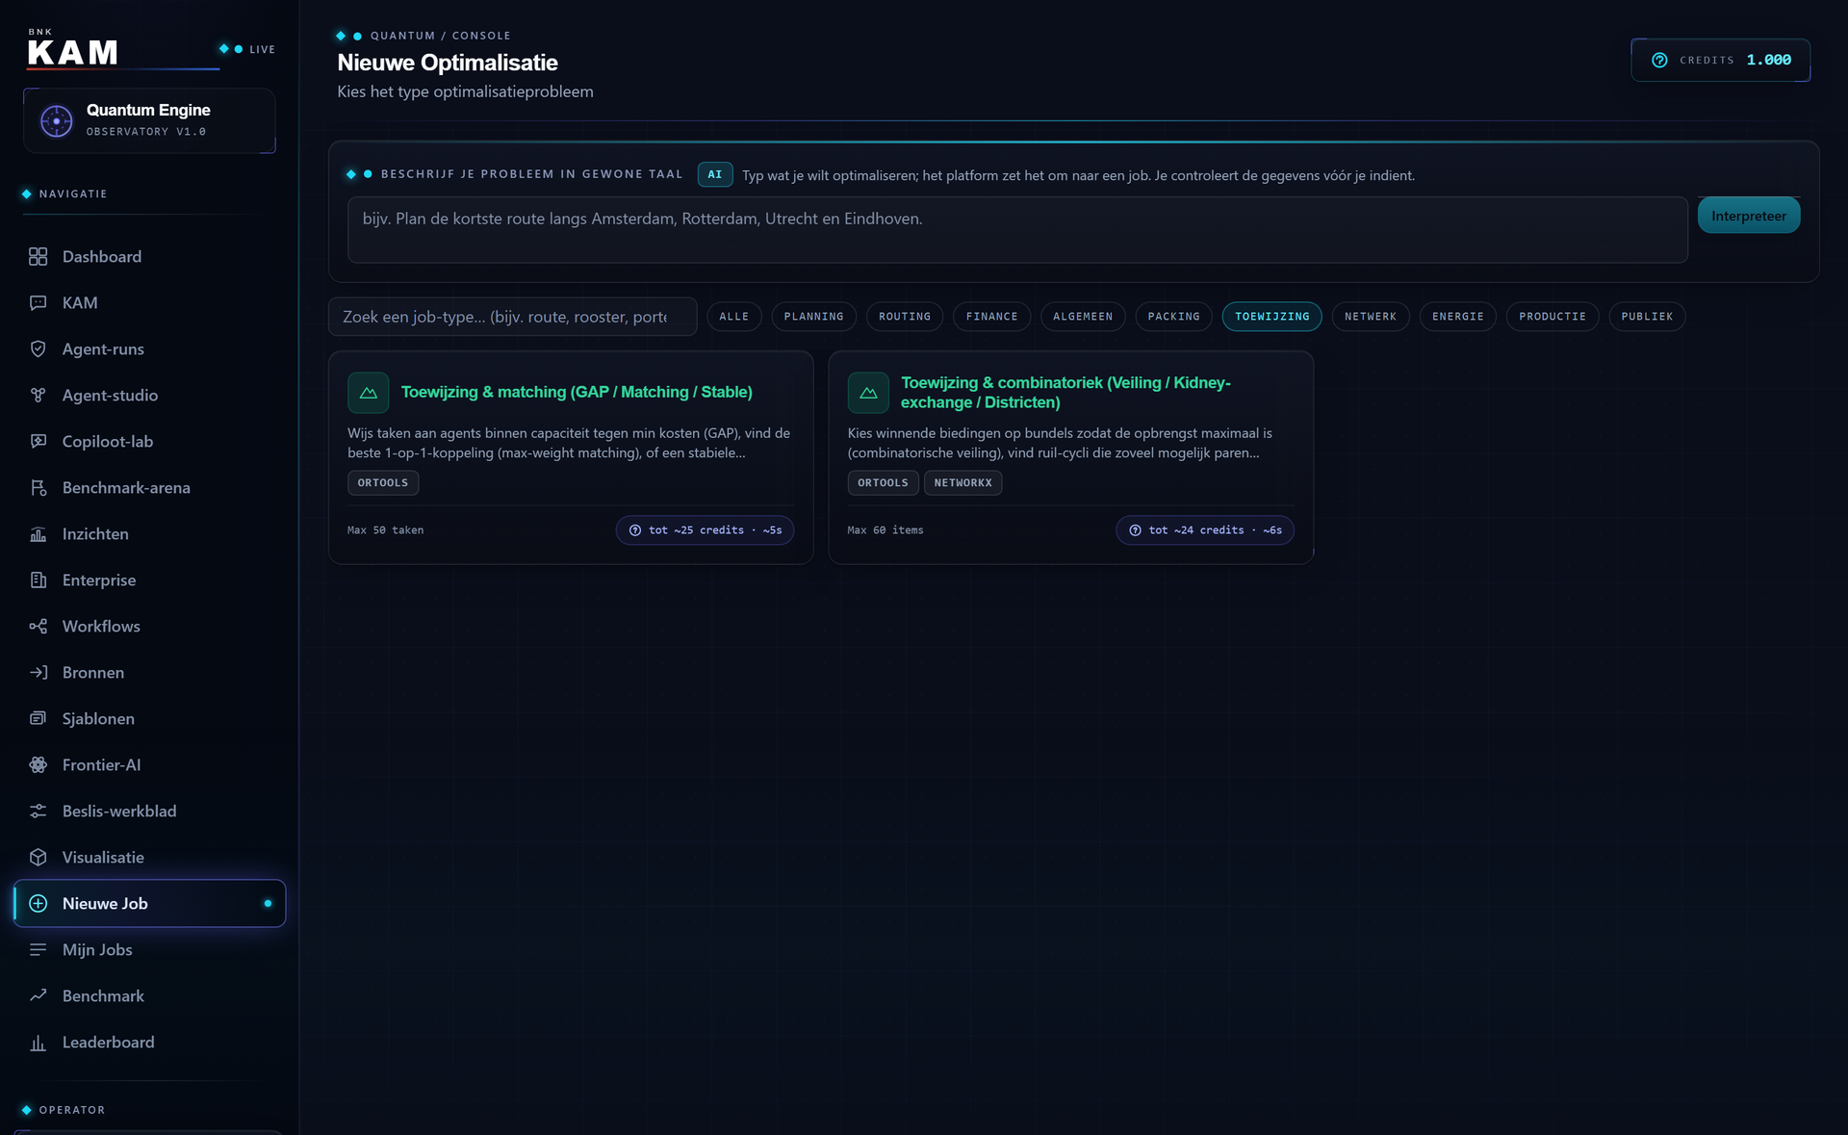
Task: Switch to the ENERGIE category filter
Action: click(x=1457, y=317)
